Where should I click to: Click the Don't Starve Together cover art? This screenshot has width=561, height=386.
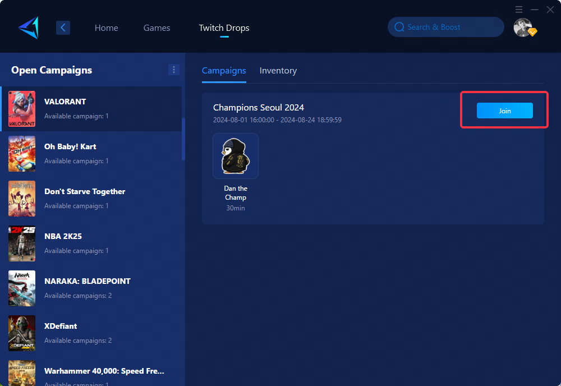[x=22, y=199]
